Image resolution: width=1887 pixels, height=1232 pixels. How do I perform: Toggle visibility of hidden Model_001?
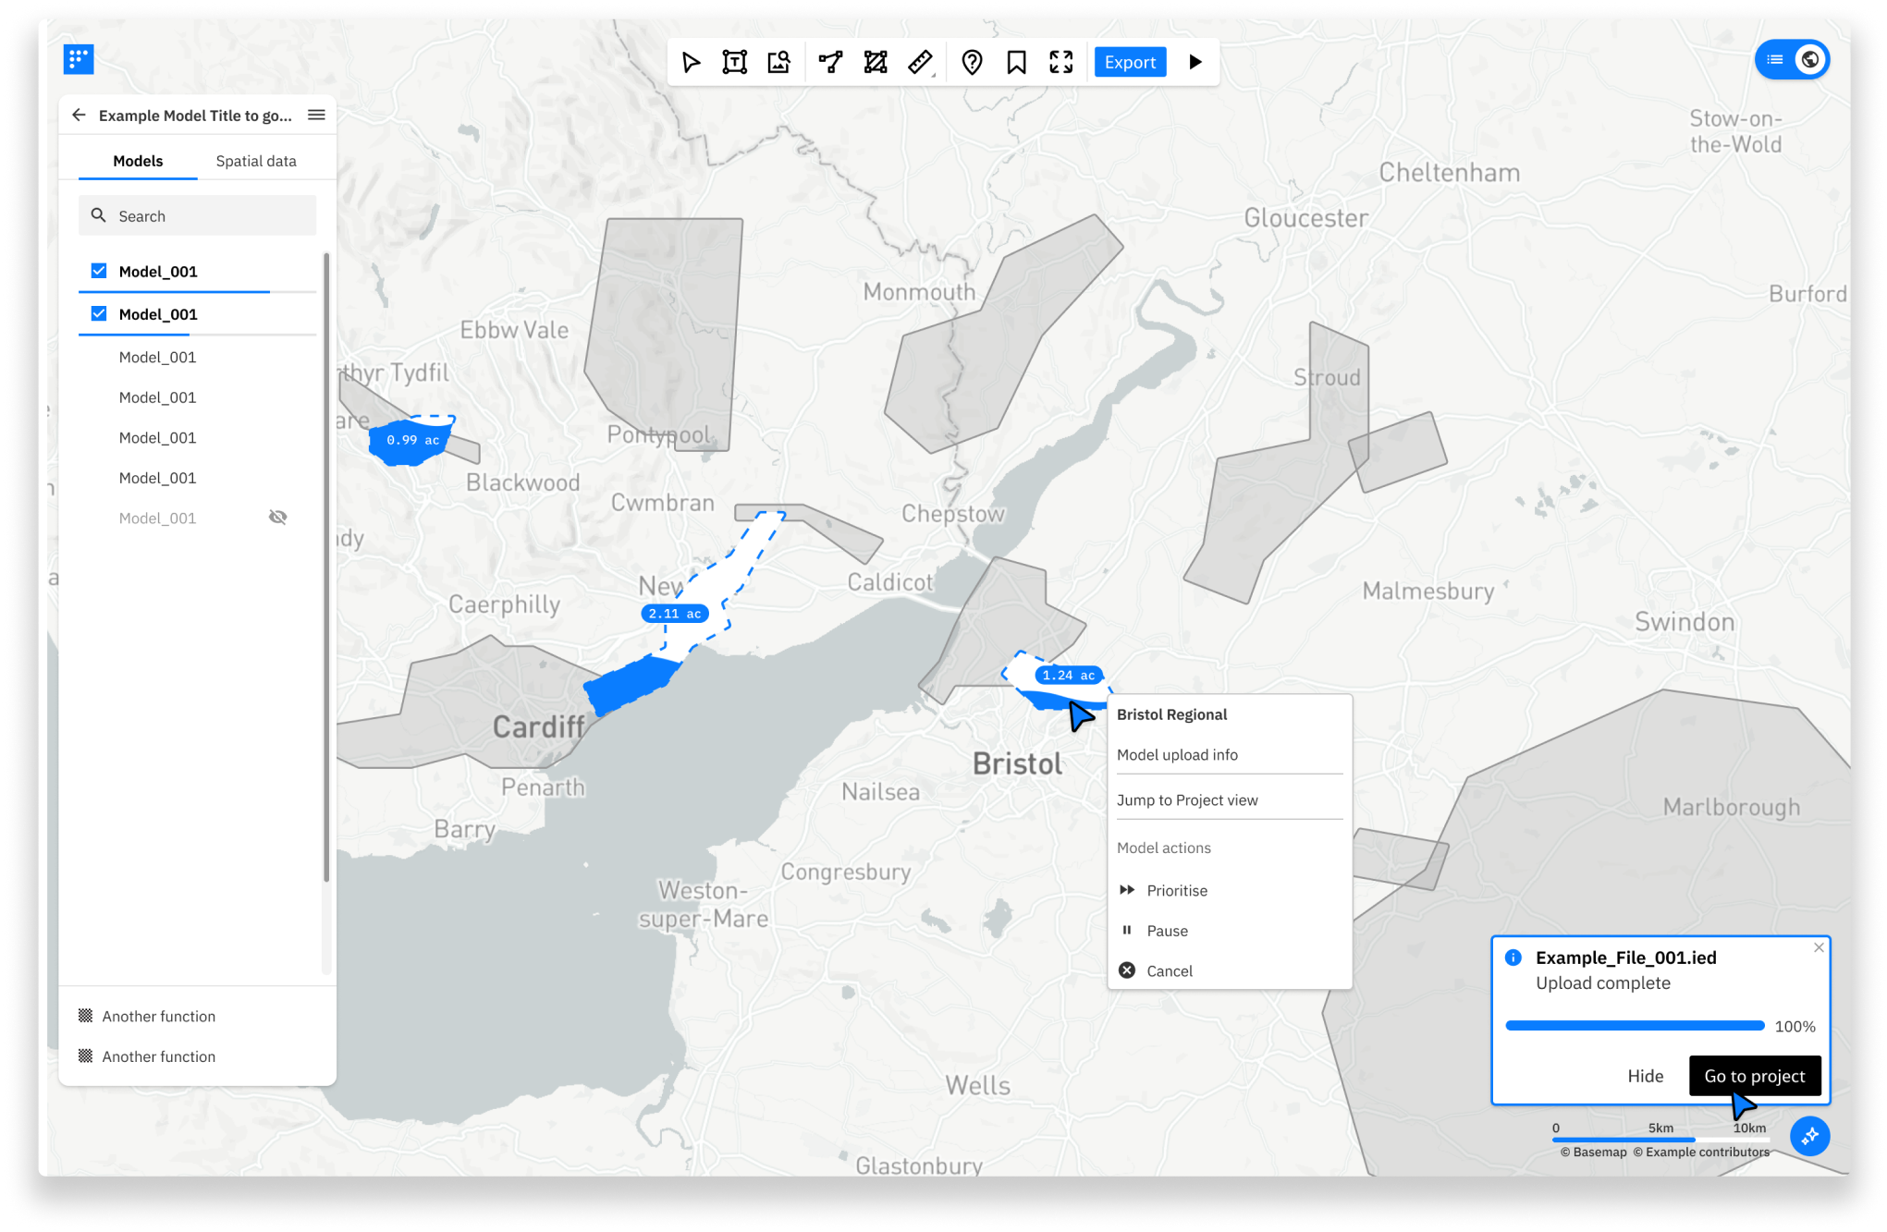tap(277, 518)
